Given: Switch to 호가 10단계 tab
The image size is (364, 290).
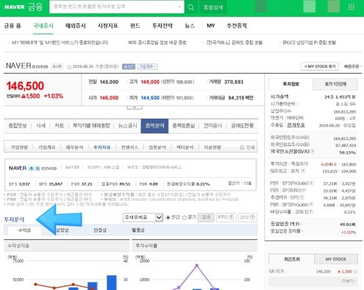Looking at the screenshot, I should [x=335, y=84].
